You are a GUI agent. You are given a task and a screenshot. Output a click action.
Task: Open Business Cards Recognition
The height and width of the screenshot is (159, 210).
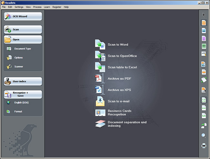(x=100, y=112)
